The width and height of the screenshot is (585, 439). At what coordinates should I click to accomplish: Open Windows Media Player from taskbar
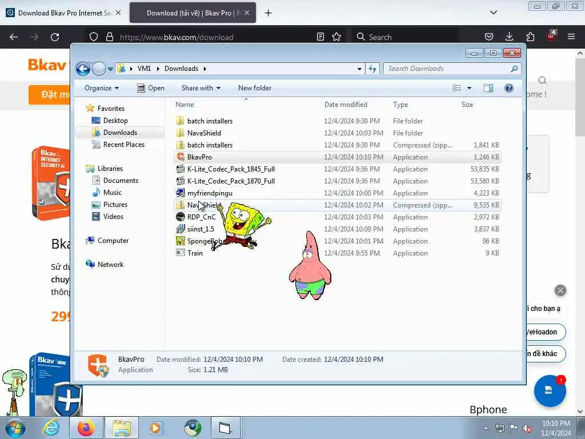tap(155, 428)
